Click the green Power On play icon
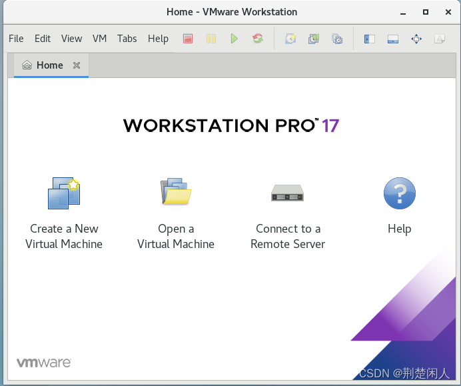This screenshot has width=461, height=386. (234, 39)
